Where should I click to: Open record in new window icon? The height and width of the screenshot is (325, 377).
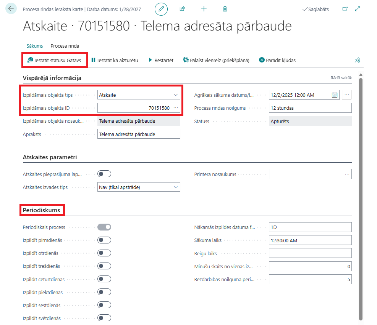(345, 9)
